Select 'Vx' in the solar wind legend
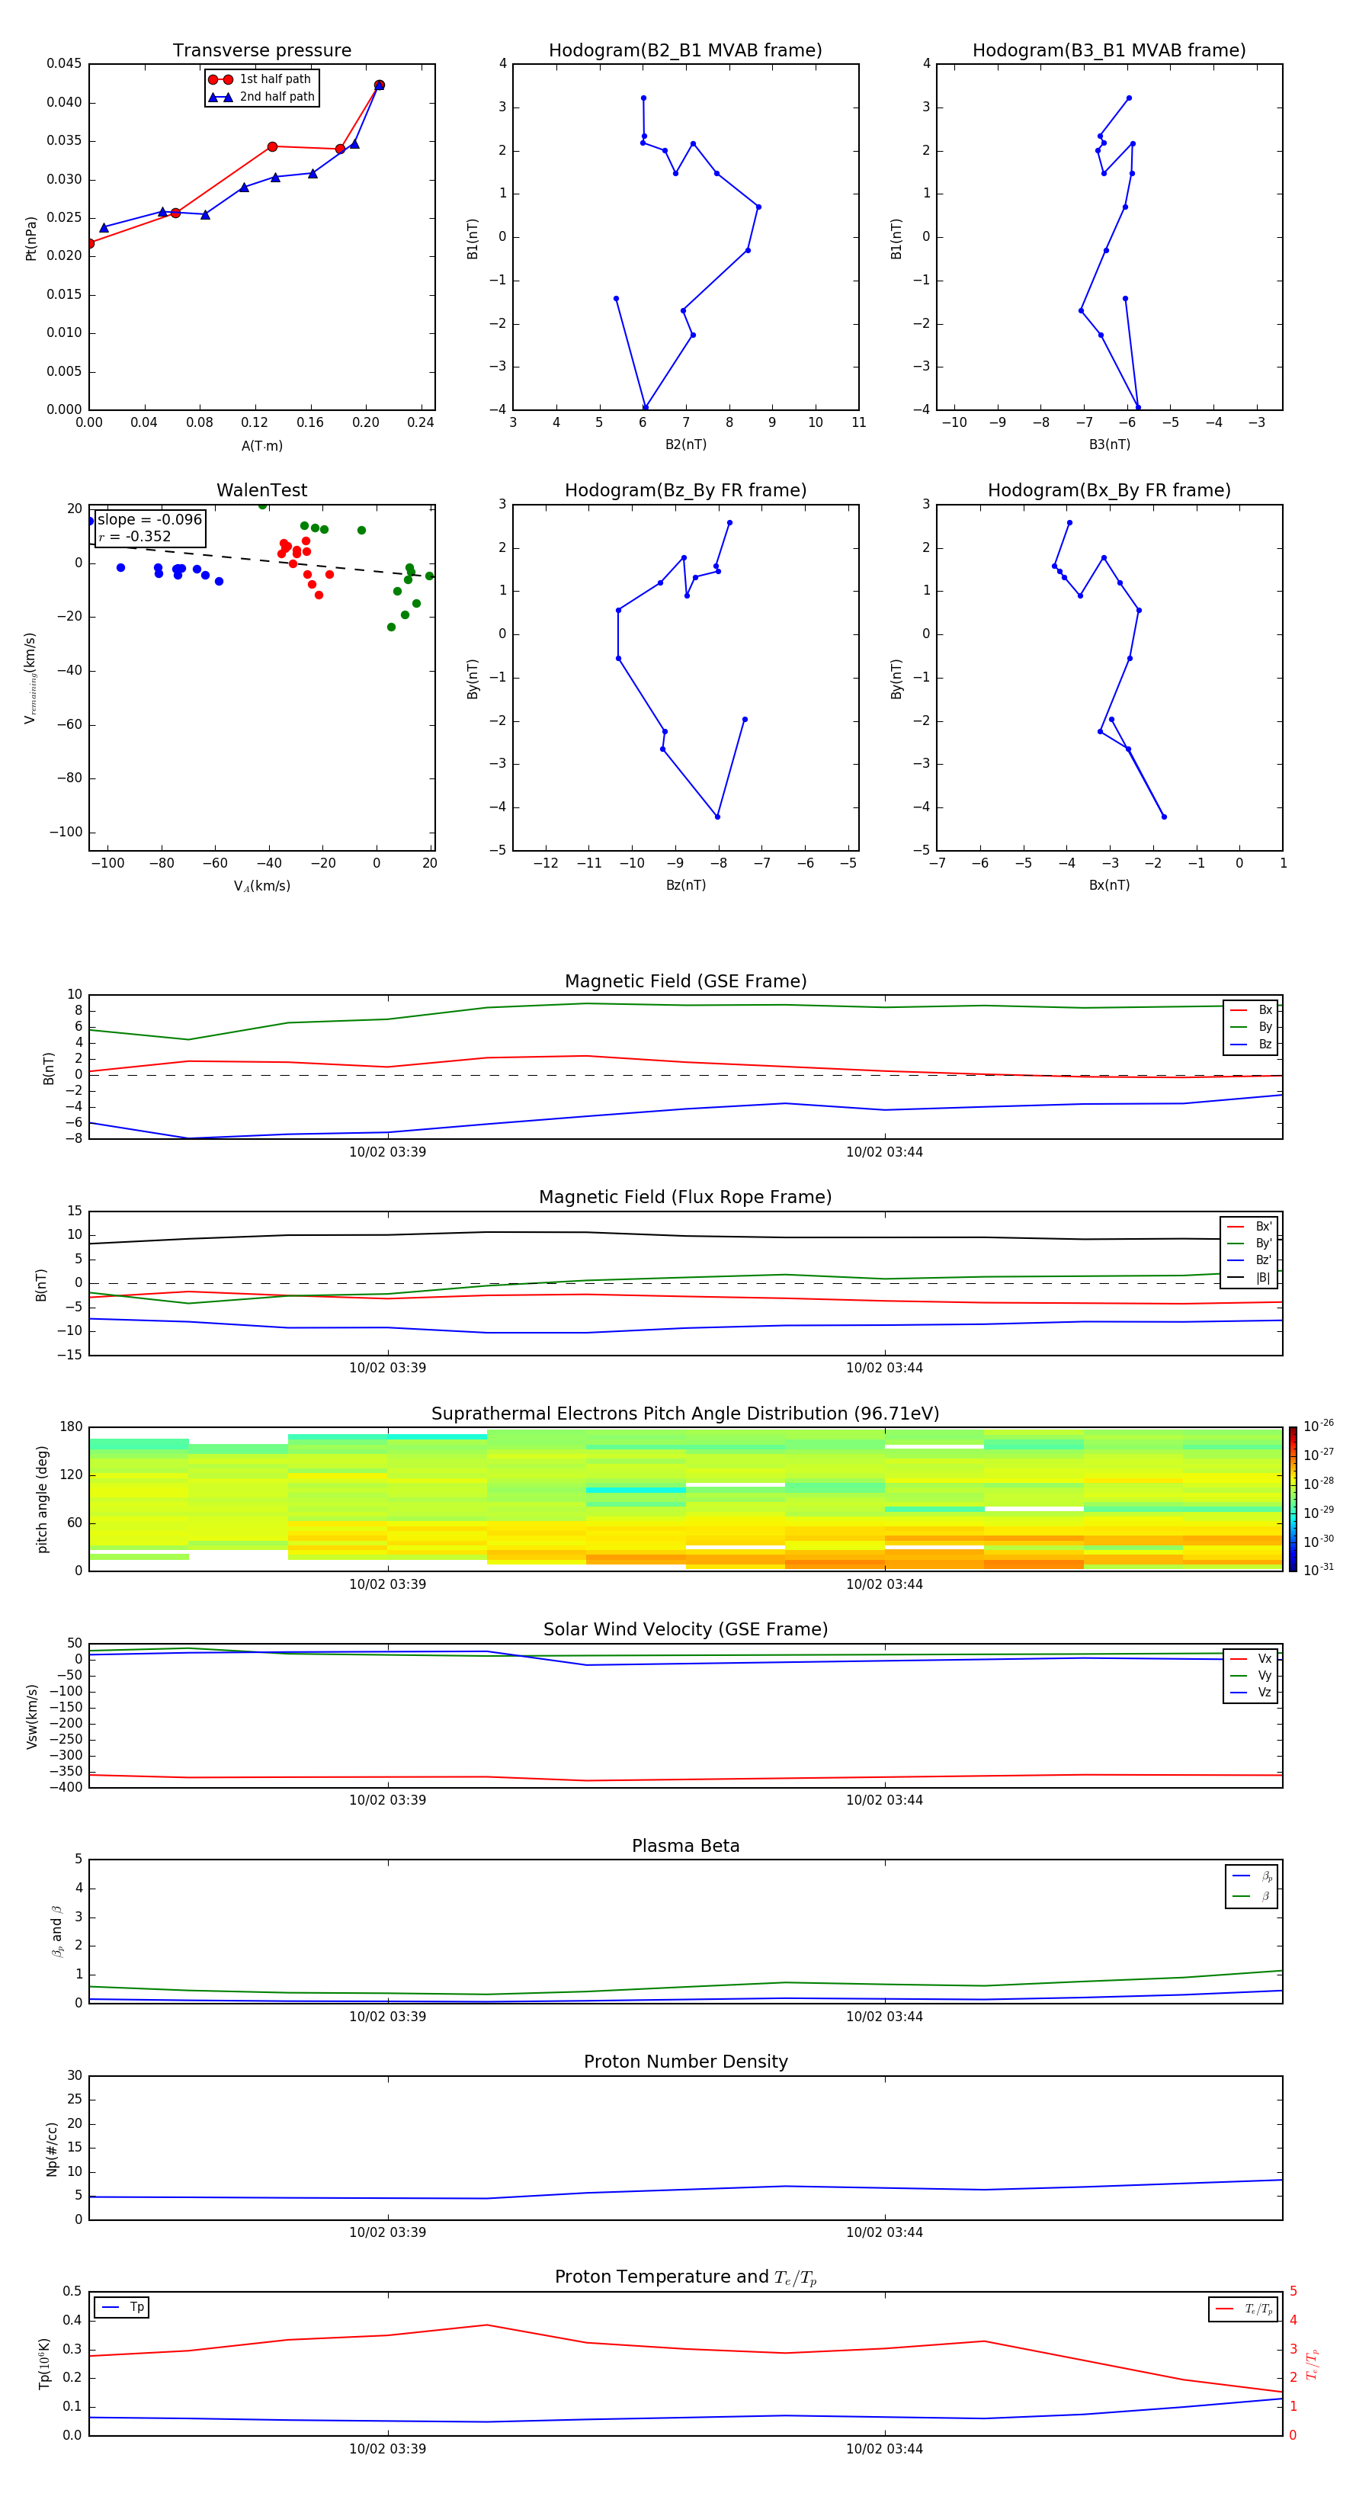Image resolution: width=1372 pixels, height=2516 pixels. (1251, 1658)
